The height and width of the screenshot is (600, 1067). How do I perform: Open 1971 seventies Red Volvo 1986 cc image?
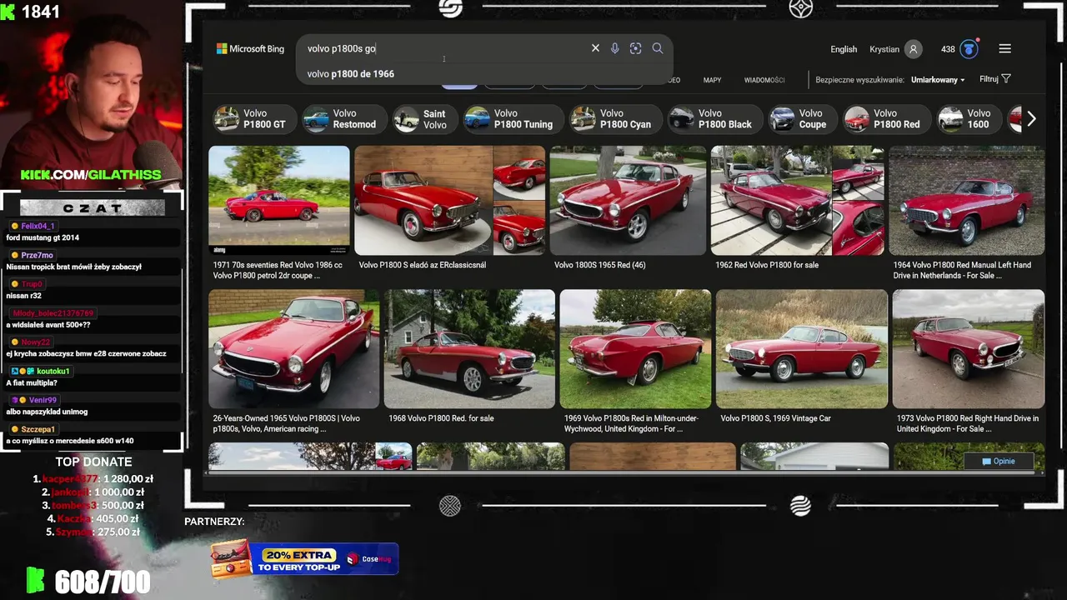tap(278, 200)
